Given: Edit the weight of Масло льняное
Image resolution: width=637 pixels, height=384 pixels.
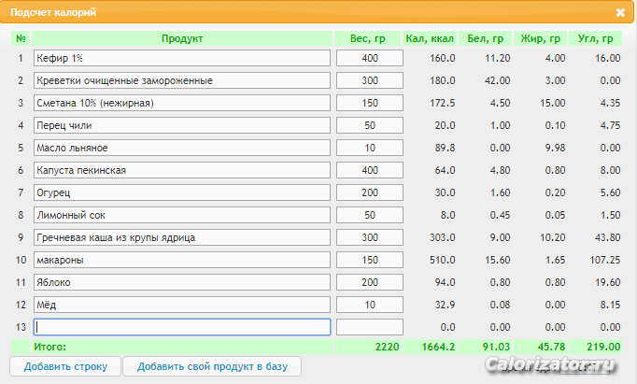Looking at the screenshot, I should point(370,148).
